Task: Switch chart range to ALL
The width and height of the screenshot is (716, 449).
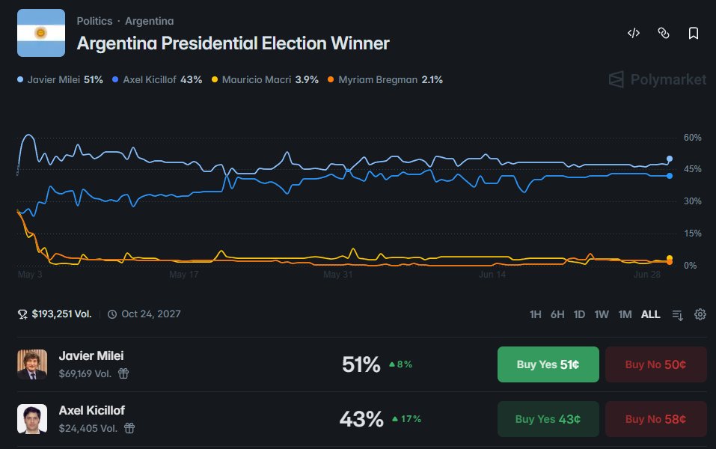Action: point(650,314)
